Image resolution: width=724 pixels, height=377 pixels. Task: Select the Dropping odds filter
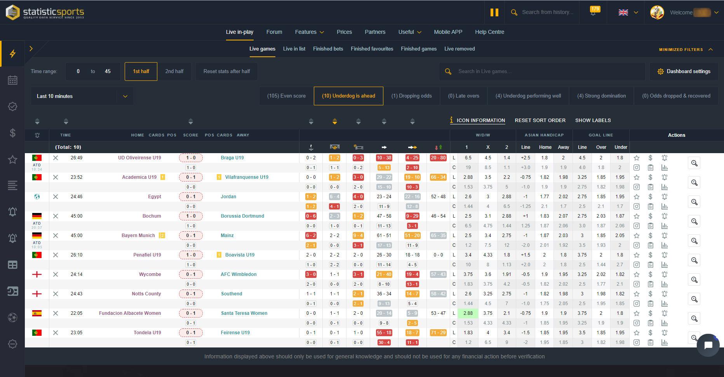click(411, 96)
